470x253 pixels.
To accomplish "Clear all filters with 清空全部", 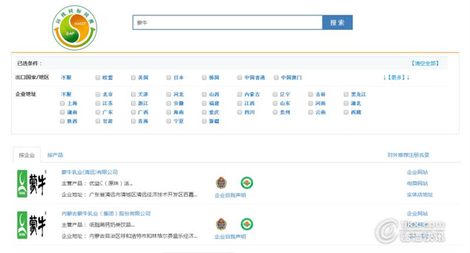I will click(425, 63).
